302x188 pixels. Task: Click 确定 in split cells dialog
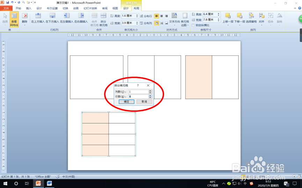126,102
